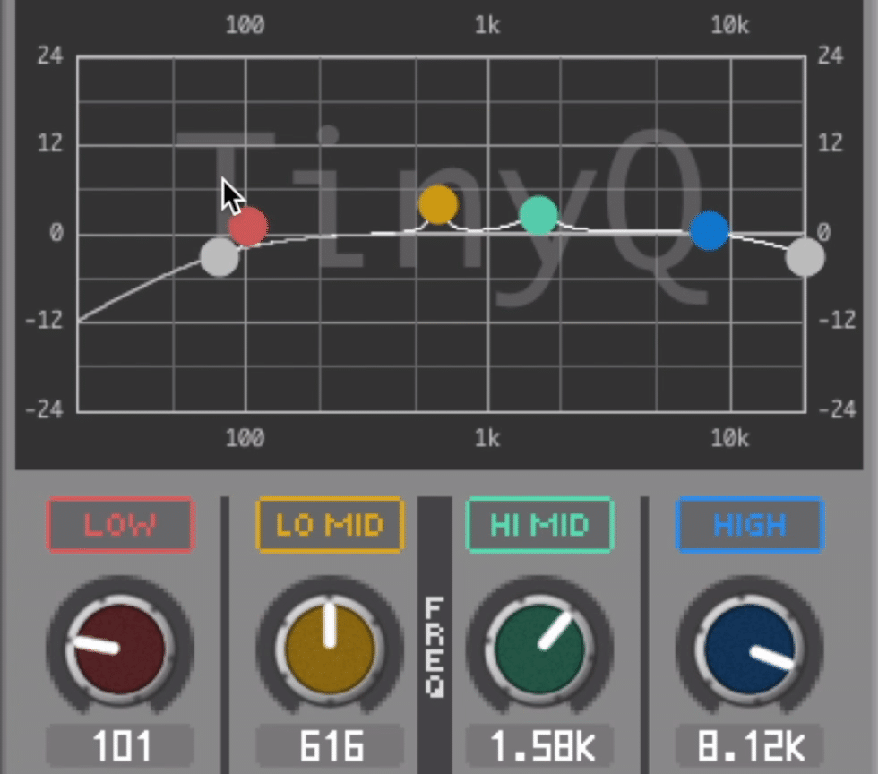Select the blue high band node on graph

pyautogui.click(x=710, y=231)
